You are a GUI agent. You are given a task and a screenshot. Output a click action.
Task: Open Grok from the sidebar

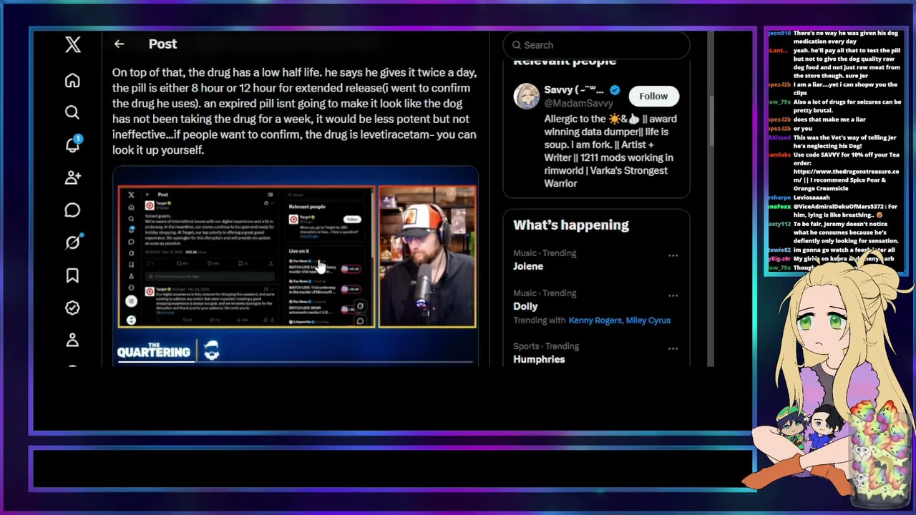[72, 242]
